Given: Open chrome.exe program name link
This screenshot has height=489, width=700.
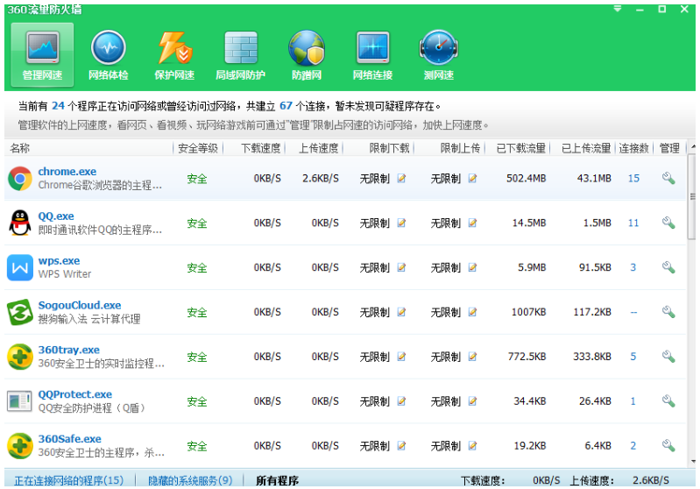Looking at the screenshot, I should click(x=67, y=171).
